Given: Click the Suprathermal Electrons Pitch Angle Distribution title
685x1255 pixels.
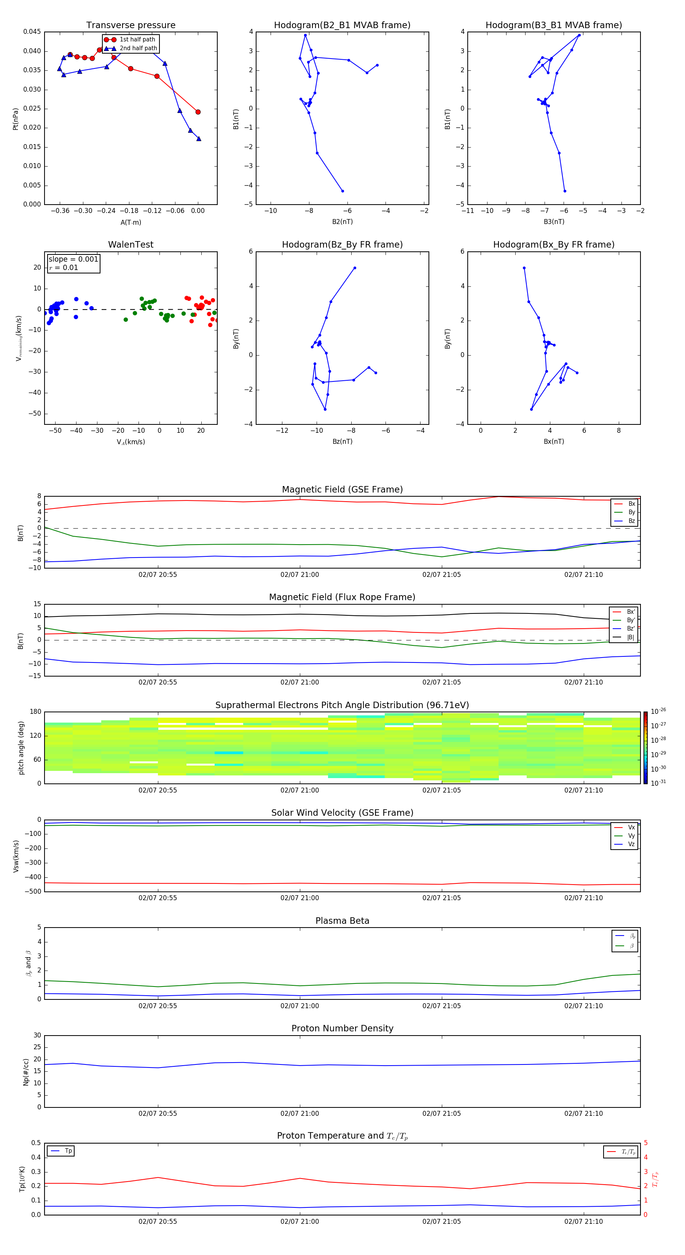Looking at the screenshot, I should [x=342, y=705].
